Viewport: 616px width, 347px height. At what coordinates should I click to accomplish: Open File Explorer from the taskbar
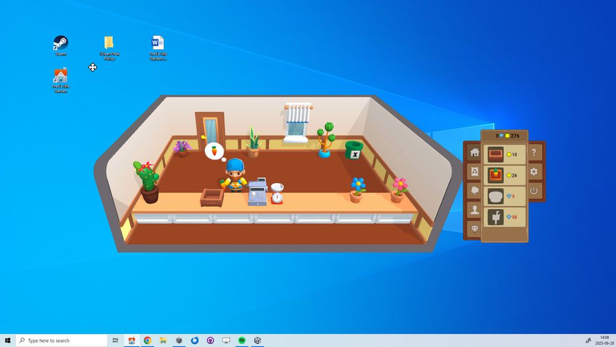pyautogui.click(x=163, y=340)
